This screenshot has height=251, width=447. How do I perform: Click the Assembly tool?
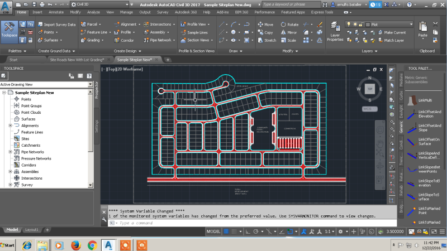pos(156,32)
